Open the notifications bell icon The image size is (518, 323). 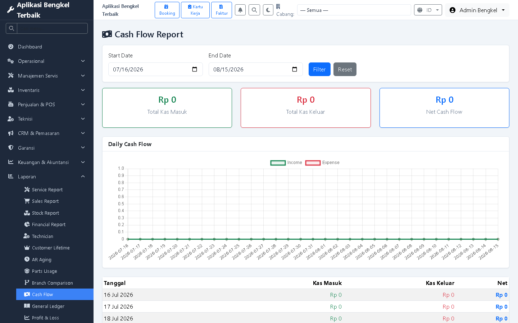pos(240,10)
